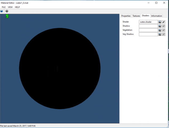Click the empty Shadow shader field
This screenshot has width=169, height=128.
click(x=148, y=26)
